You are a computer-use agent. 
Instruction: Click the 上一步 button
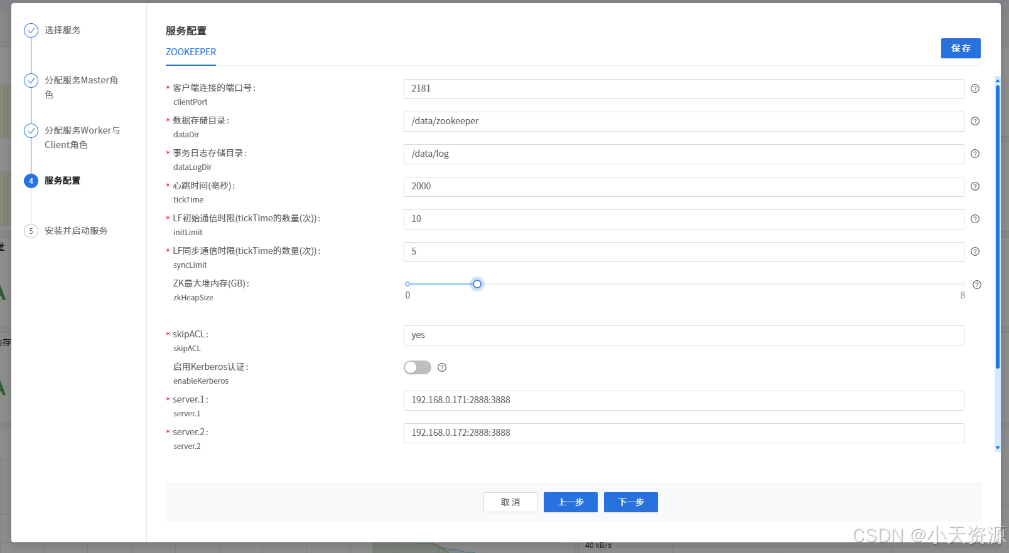(571, 502)
